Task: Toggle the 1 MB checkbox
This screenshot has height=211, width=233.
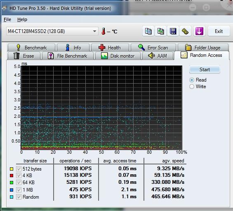Action: pos(19,190)
